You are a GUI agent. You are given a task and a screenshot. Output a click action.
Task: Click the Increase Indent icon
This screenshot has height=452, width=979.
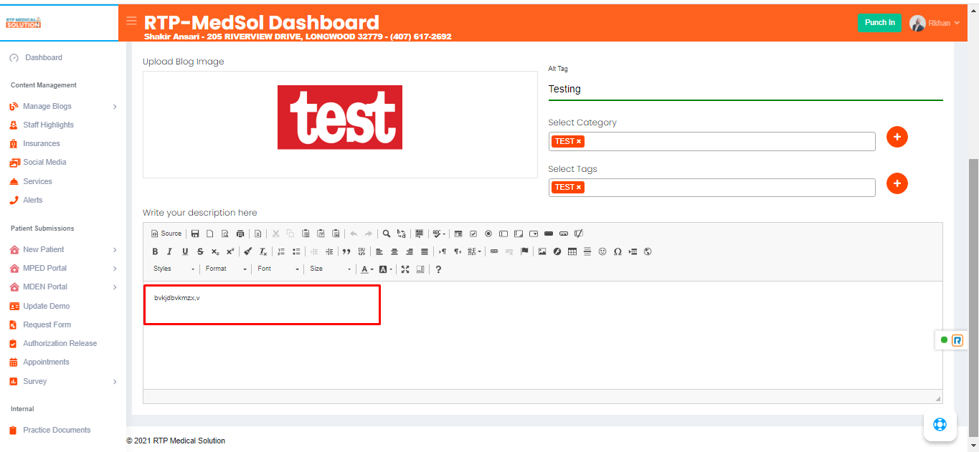pyautogui.click(x=329, y=251)
